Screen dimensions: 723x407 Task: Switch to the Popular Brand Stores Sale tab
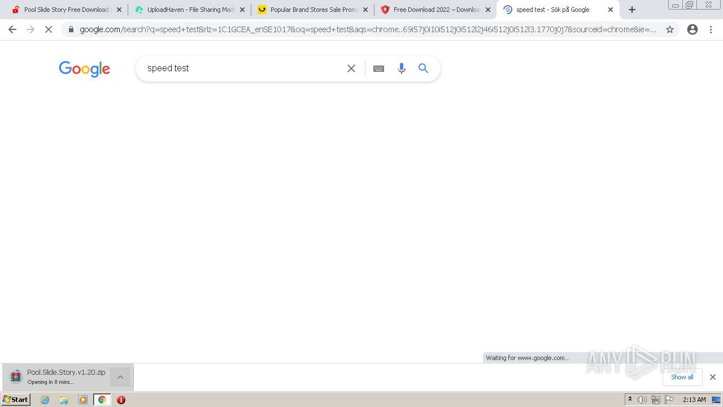[312, 10]
